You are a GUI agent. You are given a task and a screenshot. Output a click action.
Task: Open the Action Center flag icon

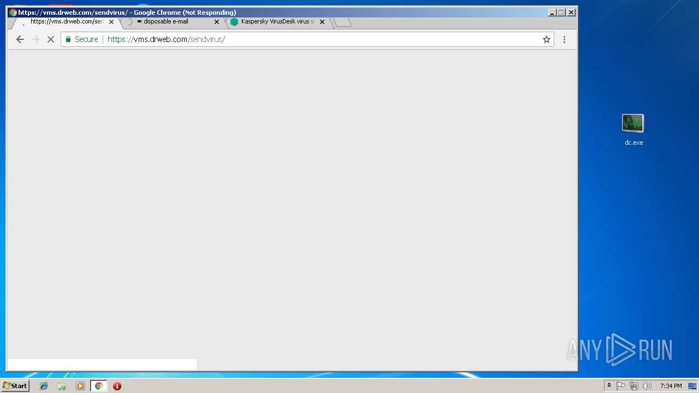tap(621, 386)
